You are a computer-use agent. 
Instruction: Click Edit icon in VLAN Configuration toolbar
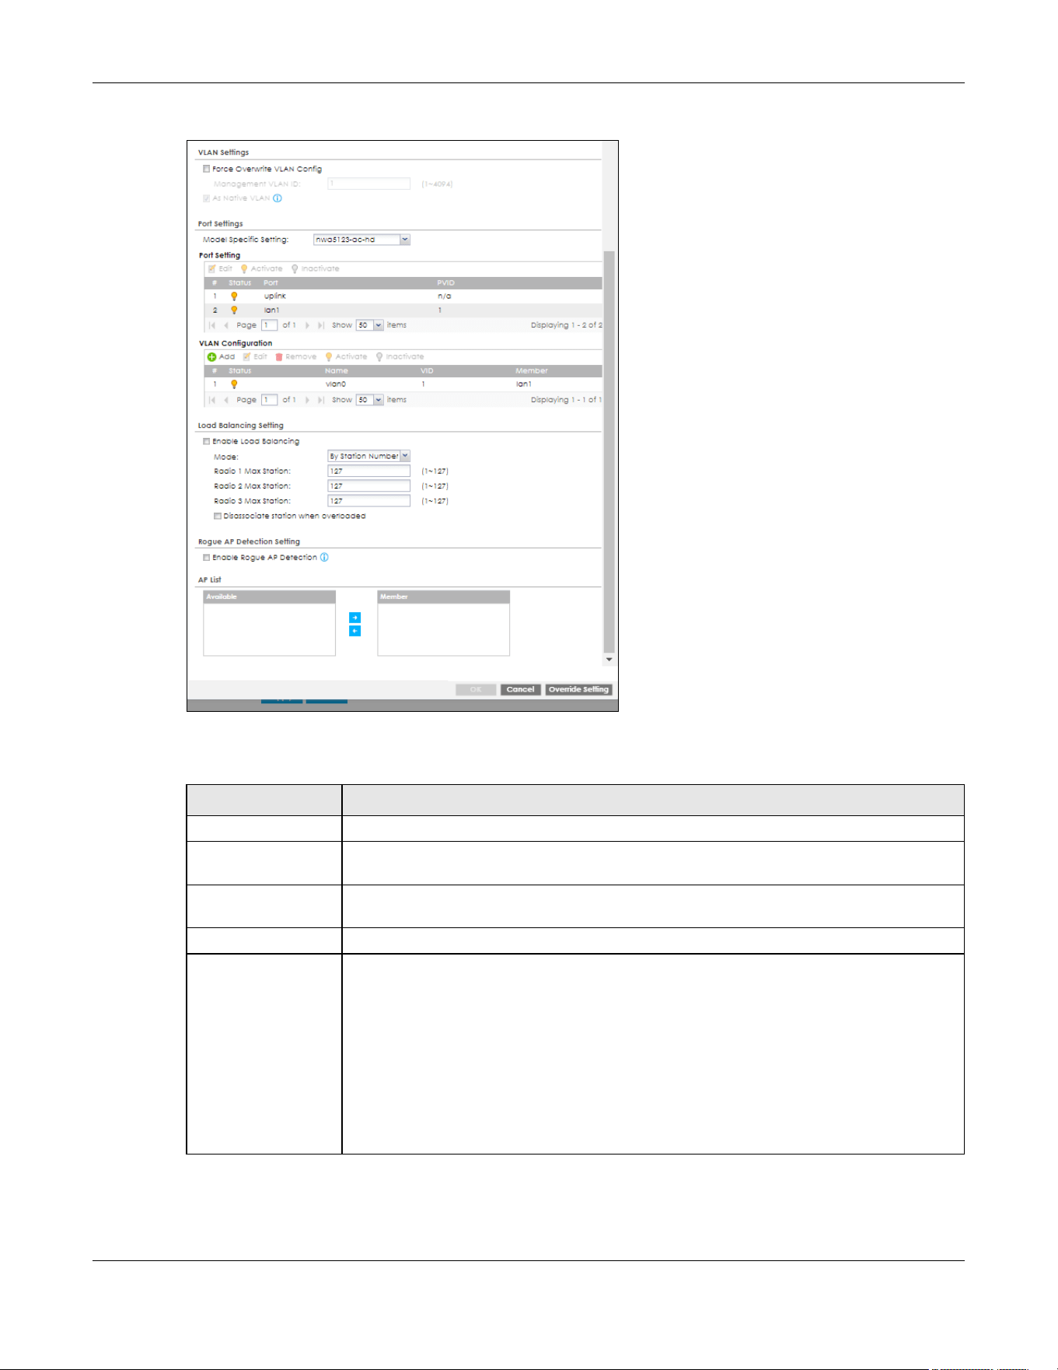point(246,357)
